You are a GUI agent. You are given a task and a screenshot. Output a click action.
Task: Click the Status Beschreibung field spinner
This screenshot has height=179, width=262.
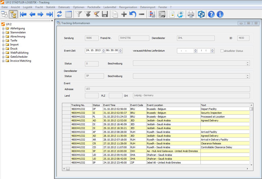tap(248, 63)
